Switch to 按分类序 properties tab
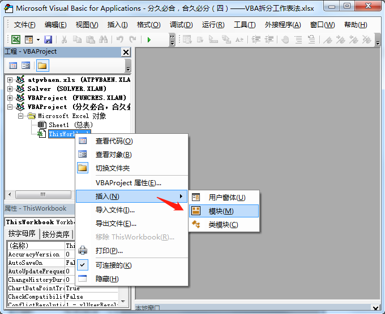This screenshot has height=314, width=385. 56,234
